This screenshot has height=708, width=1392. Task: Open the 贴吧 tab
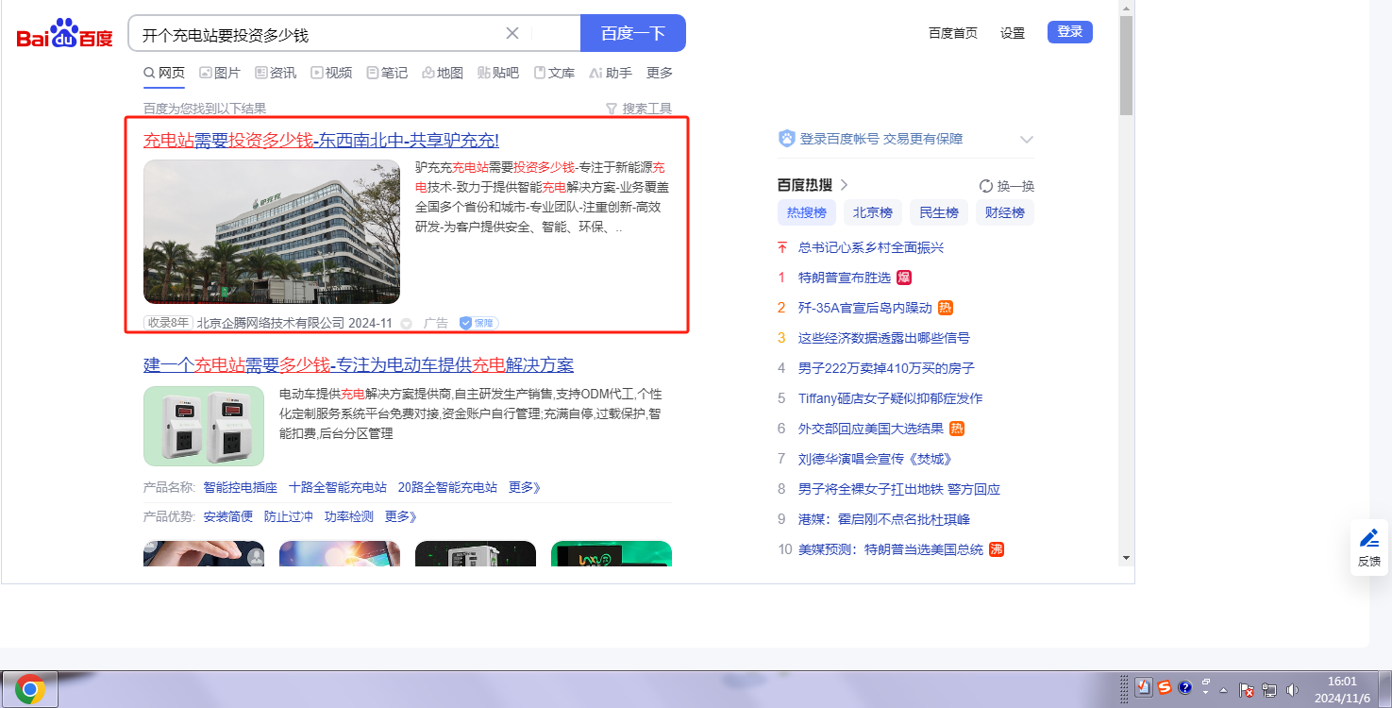click(x=498, y=73)
